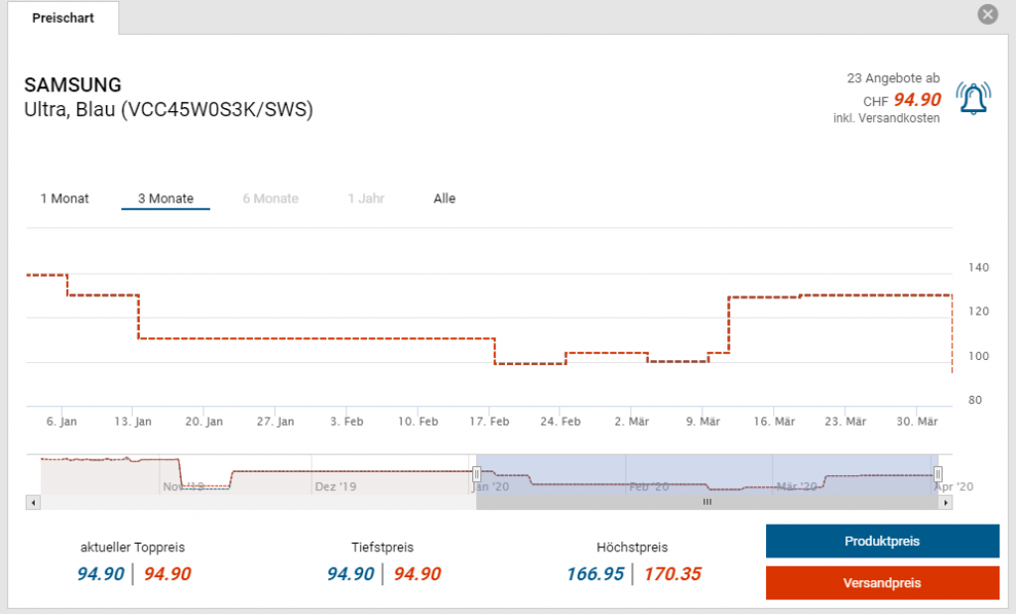
Task: Click Dez '19 area in the navigator
Action: coord(334,486)
